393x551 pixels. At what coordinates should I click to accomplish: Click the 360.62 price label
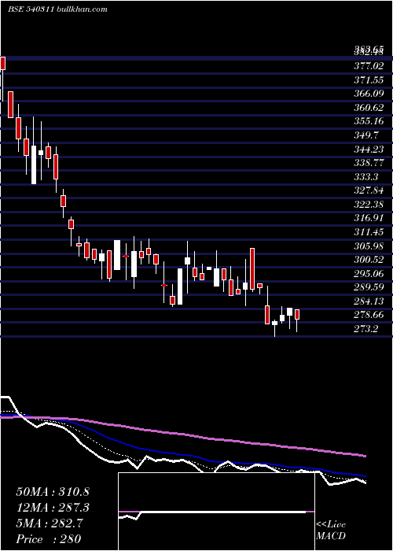(x=369, y=107)
